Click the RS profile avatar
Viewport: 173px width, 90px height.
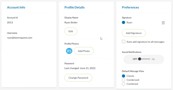(69, 51)
